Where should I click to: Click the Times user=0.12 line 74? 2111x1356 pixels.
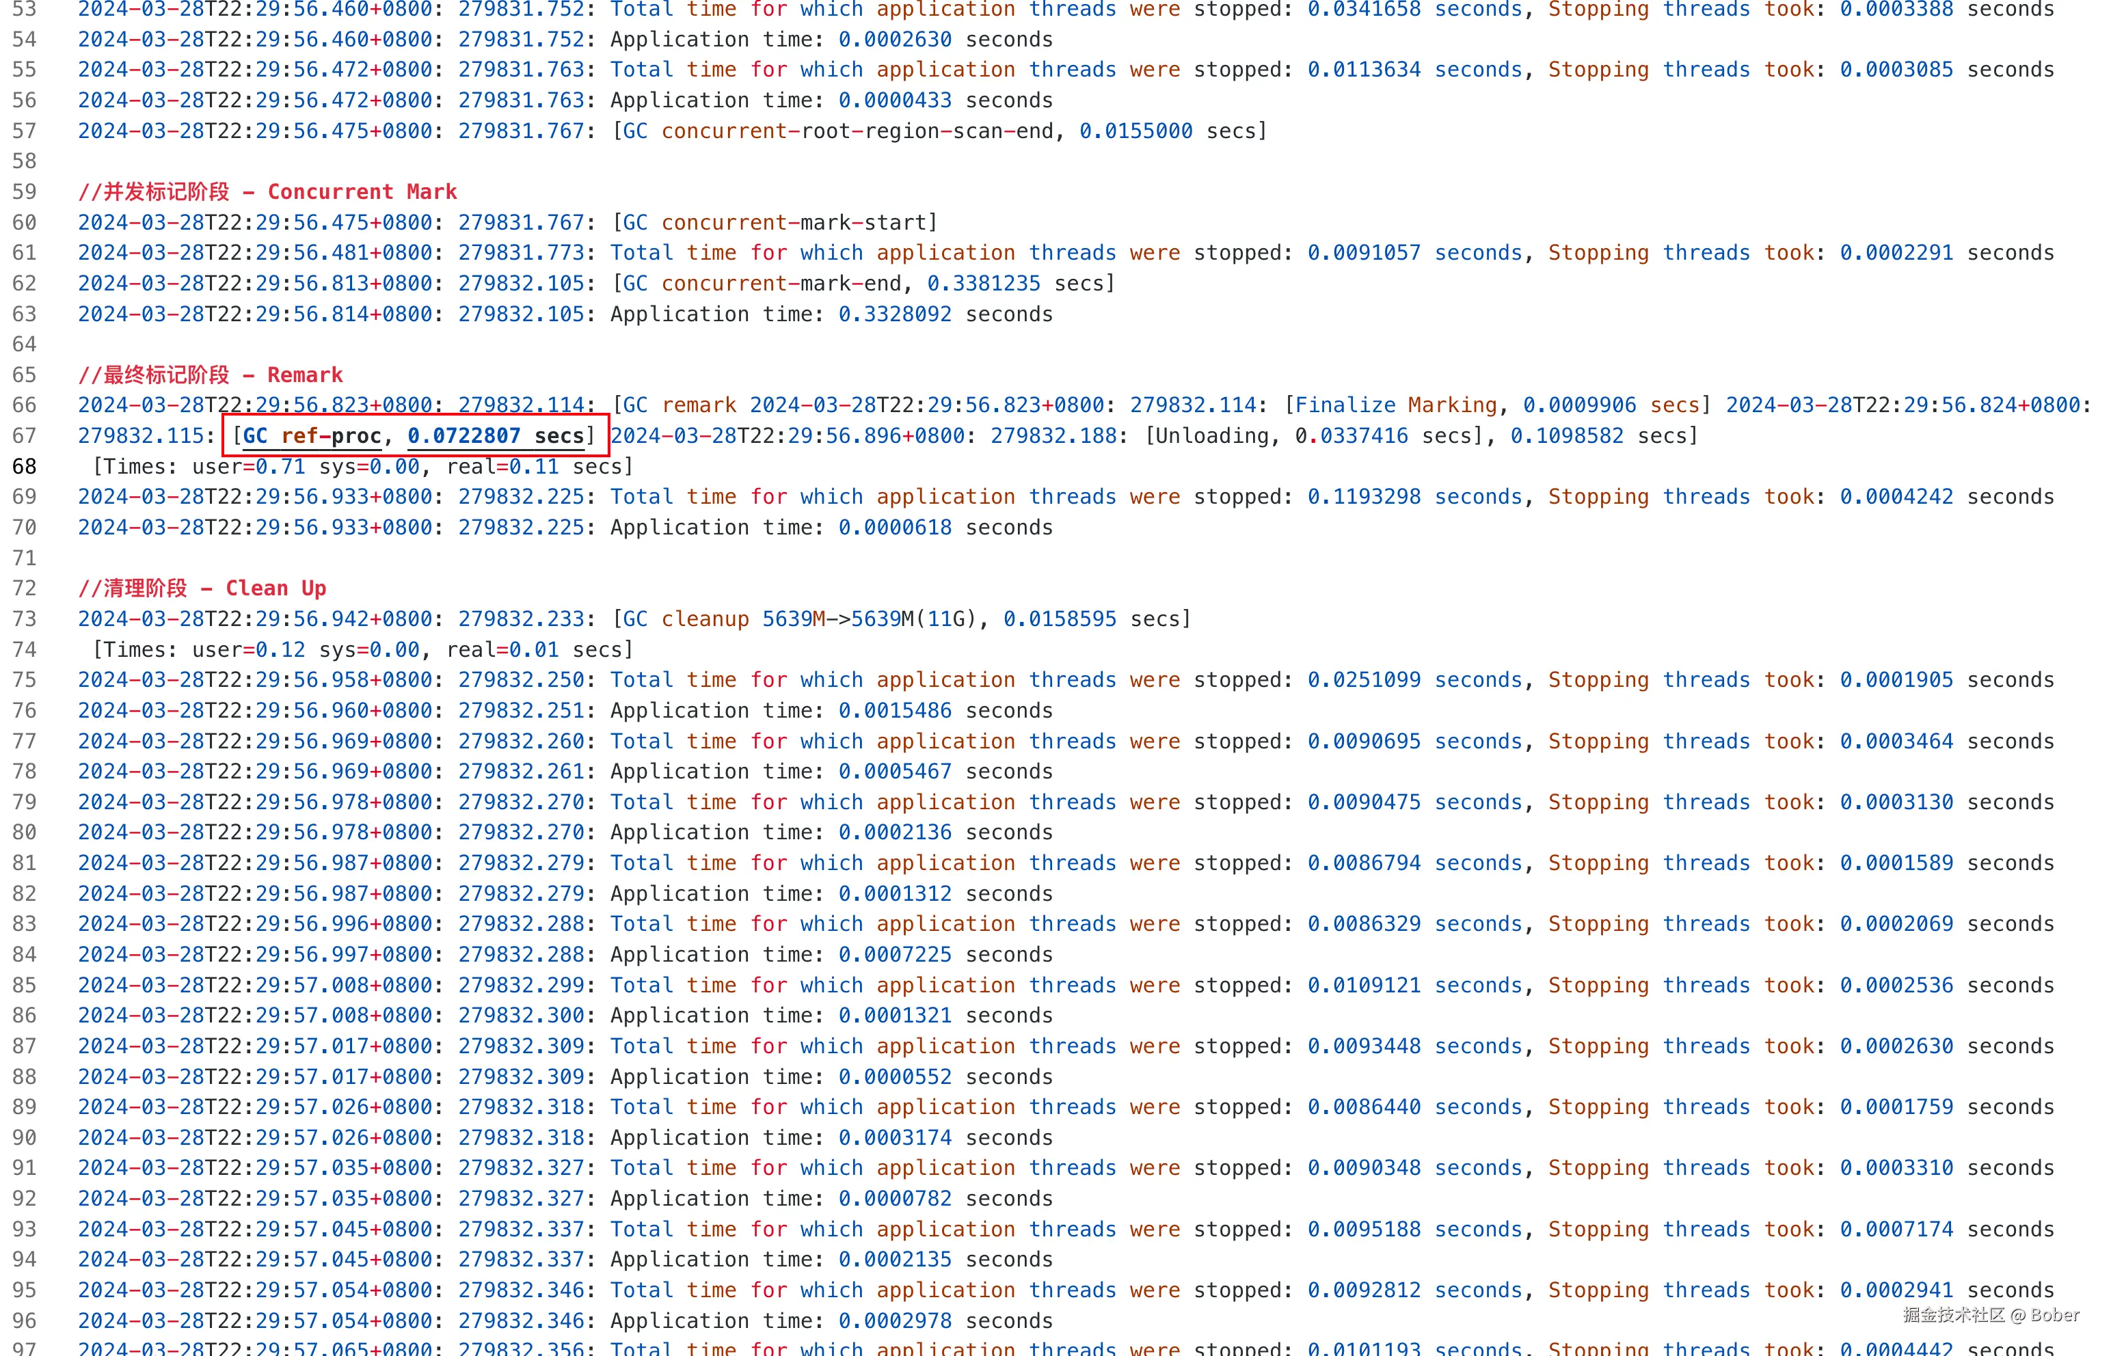pos(363,650)
